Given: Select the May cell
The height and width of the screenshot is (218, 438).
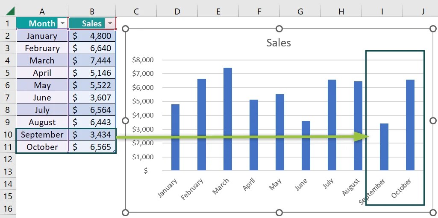Looking at the screenshot, I should point(42,85).
